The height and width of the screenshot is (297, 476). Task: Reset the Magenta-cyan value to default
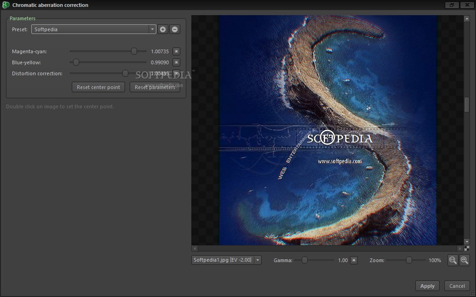click(x=176, y=51)
